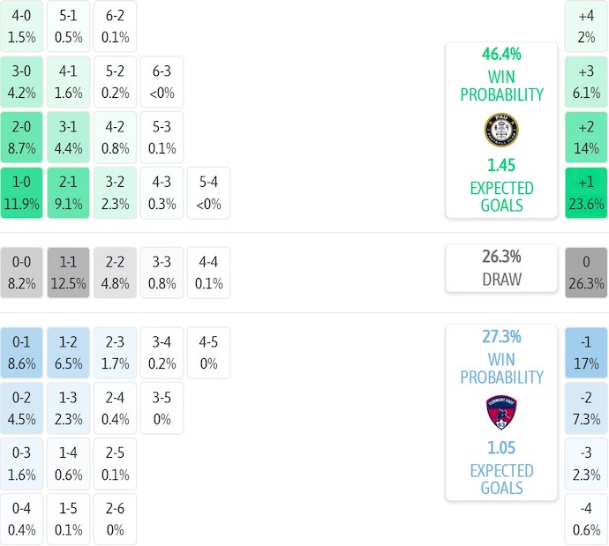The image size is (609, 546).
Task: Click the 0-0 score tile
Action: pos(22,272)
